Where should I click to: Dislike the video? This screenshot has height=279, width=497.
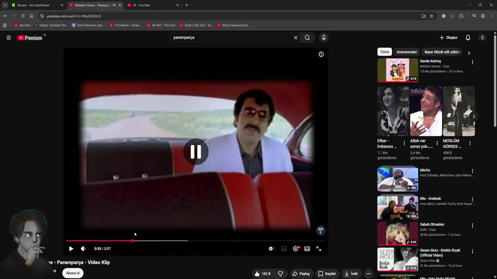pos(280,274)
